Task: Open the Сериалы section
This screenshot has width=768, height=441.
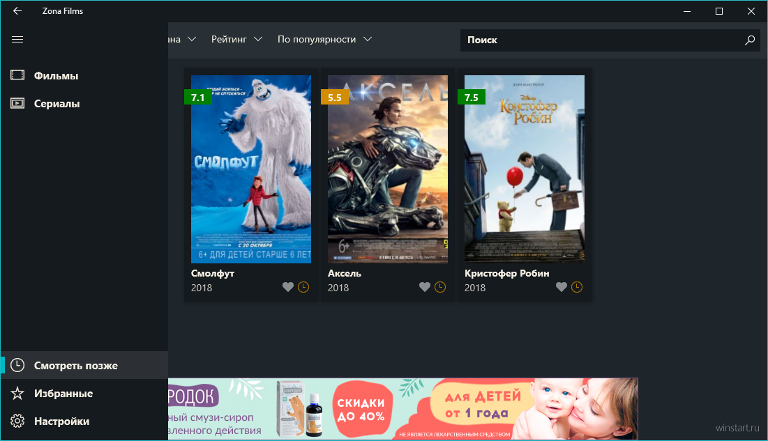Action: 84,103
